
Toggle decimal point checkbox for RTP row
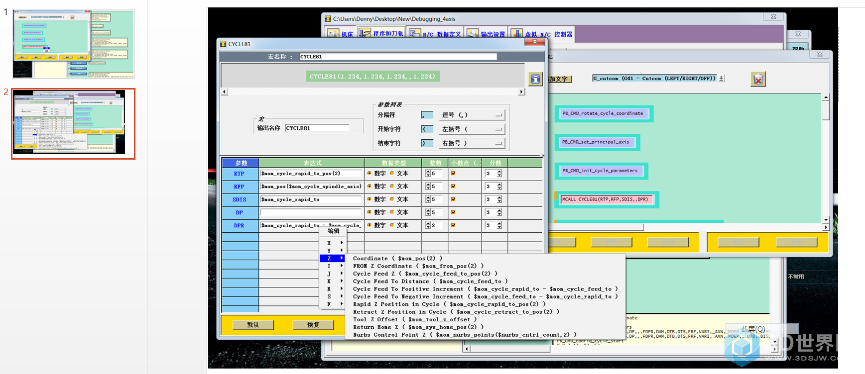click(x=453, y=174)
